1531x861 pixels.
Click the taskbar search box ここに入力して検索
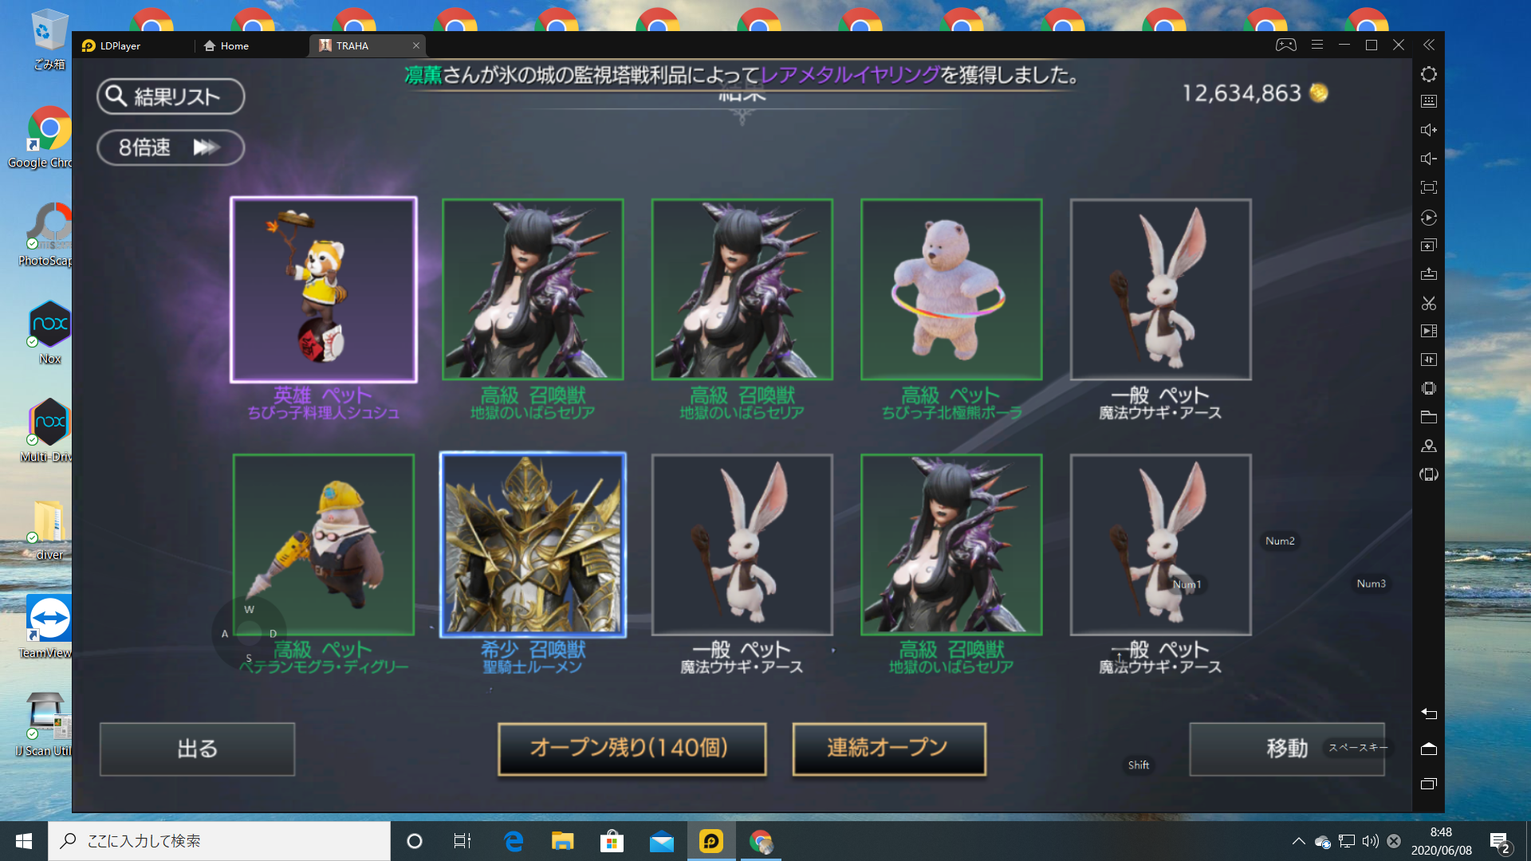219,841
